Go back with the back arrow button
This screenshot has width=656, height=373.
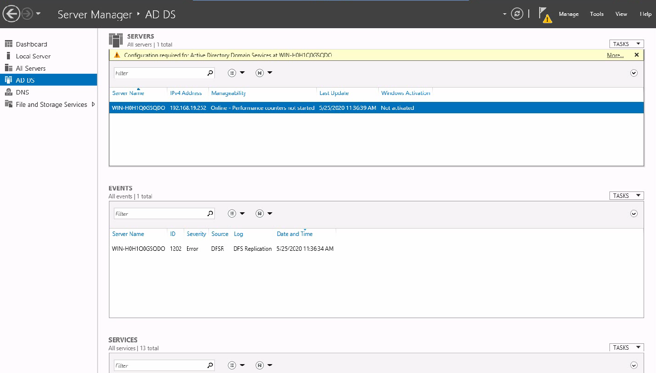click(x=11, y=14)
